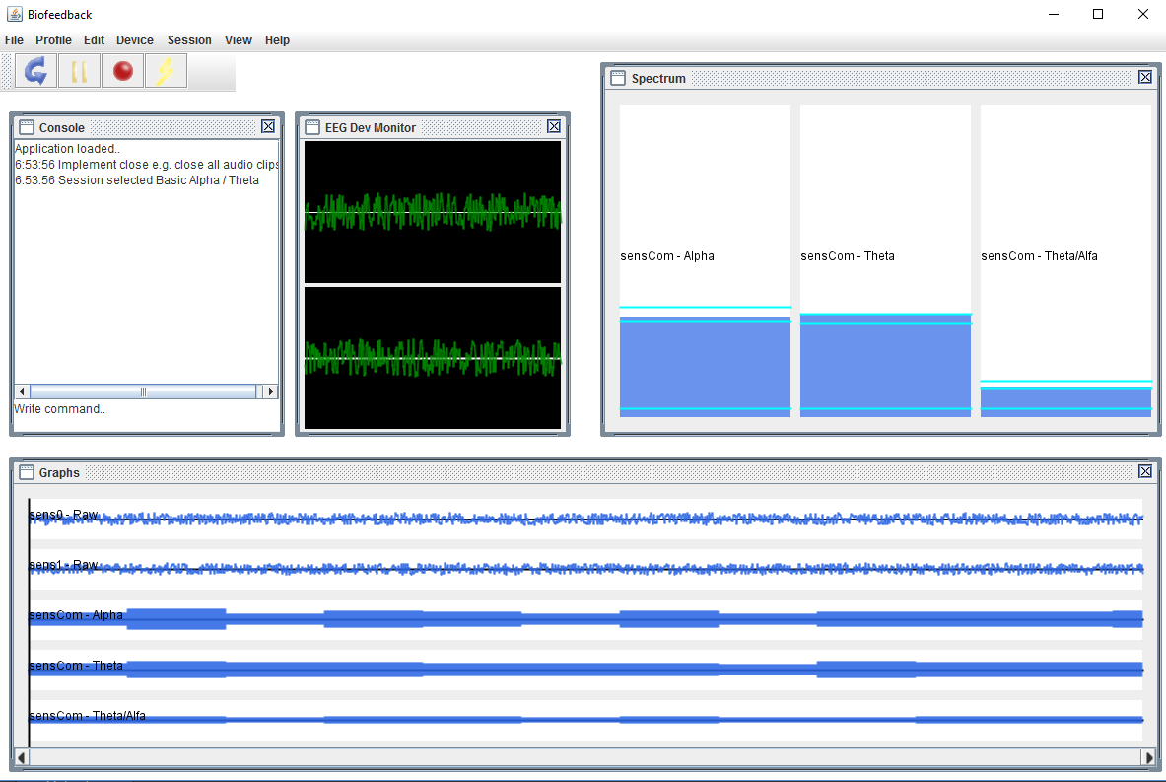Close the Spectrum panel

tap(1144, 77)
